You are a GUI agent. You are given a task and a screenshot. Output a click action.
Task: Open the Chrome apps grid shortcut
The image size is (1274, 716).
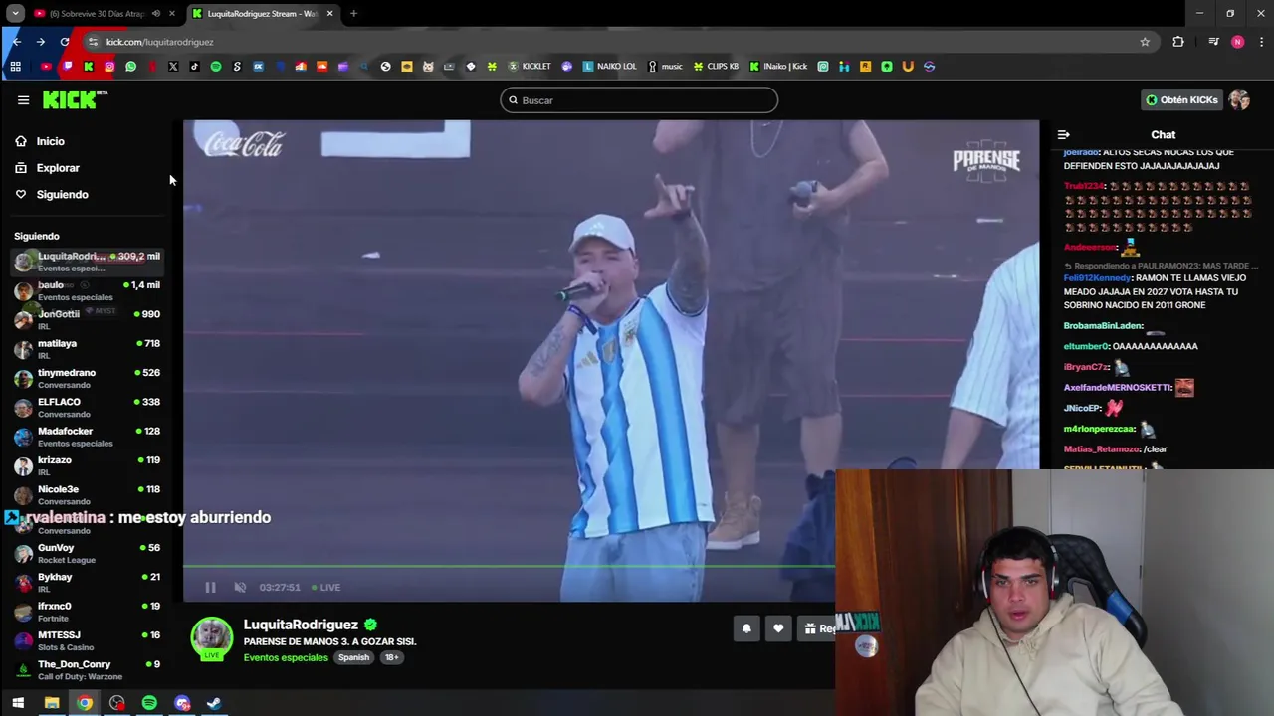point(15,67)
